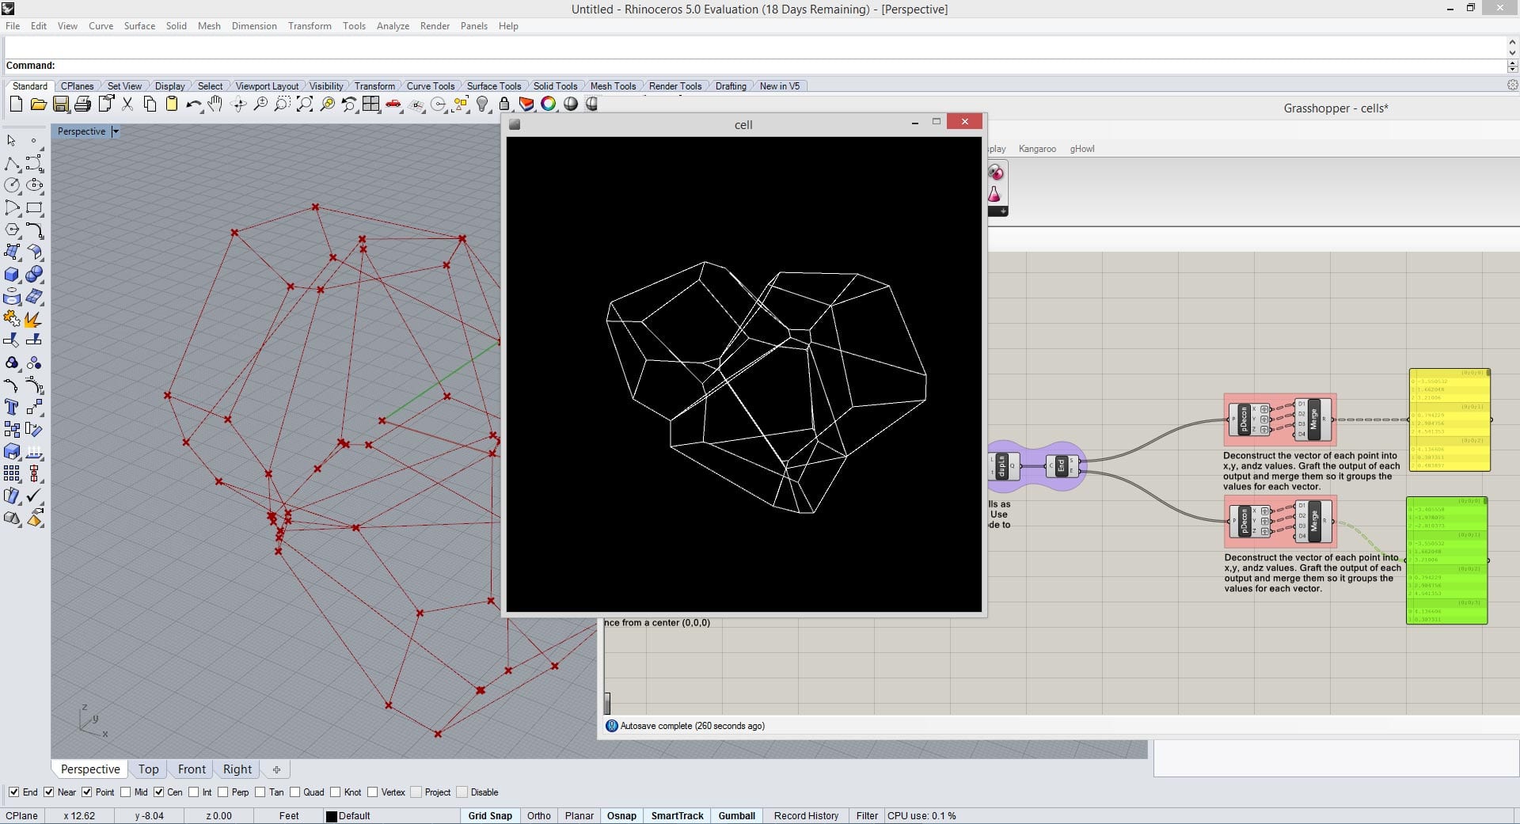Image resolution: width=1520 pixels, height=824 pixels.
Task: Open the Transform menu
Action: [x=309, y=25]
